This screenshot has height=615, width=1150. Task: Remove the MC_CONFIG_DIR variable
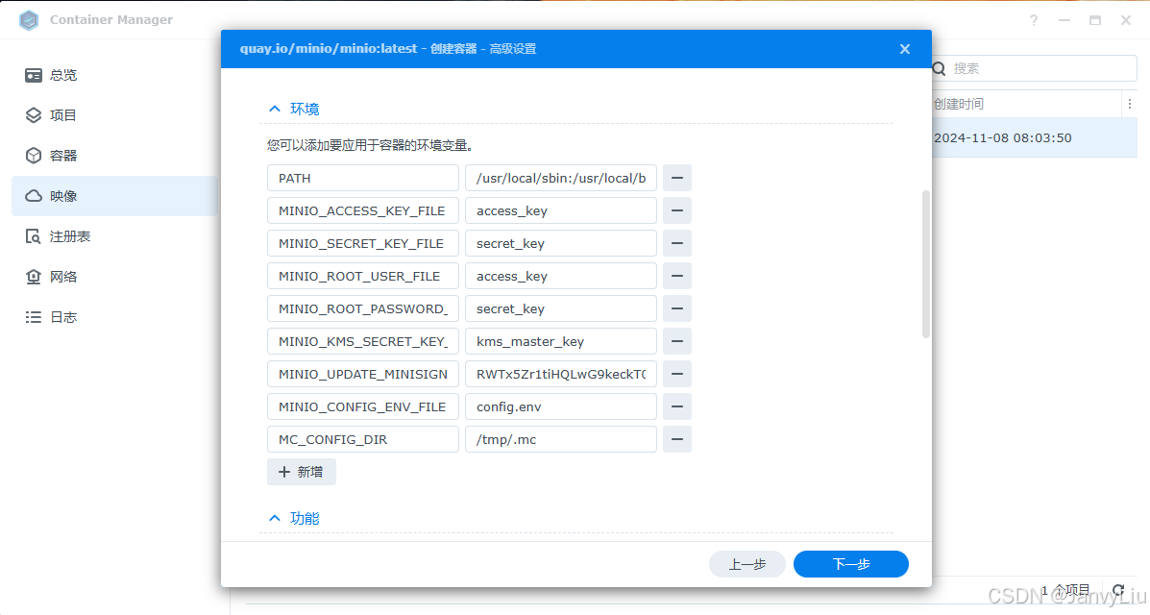(677, 439)
